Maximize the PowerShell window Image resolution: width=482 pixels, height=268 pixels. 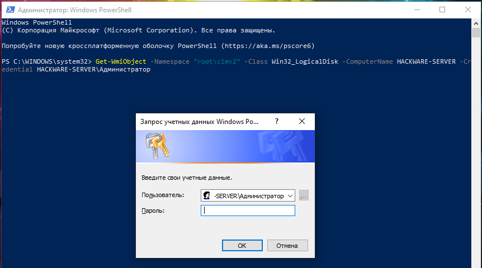point(442,10)
